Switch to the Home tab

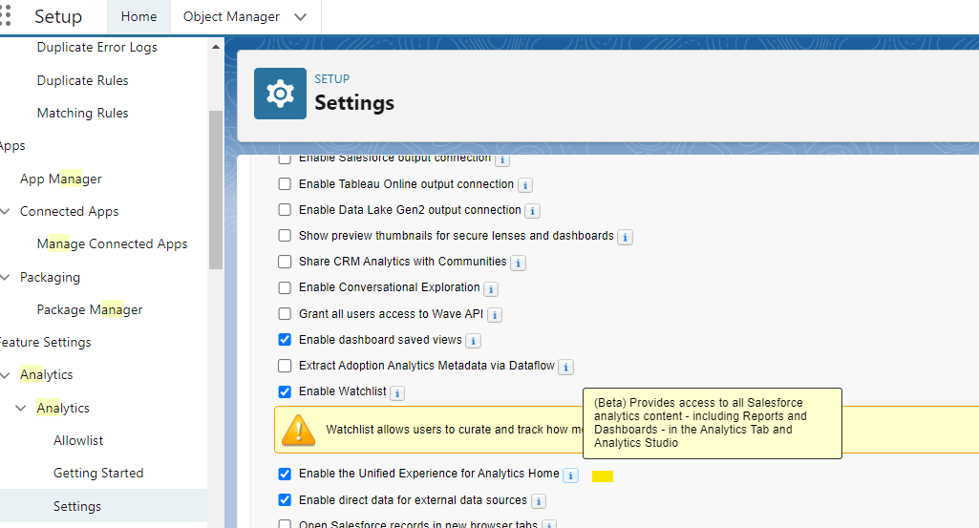(139, 17)
